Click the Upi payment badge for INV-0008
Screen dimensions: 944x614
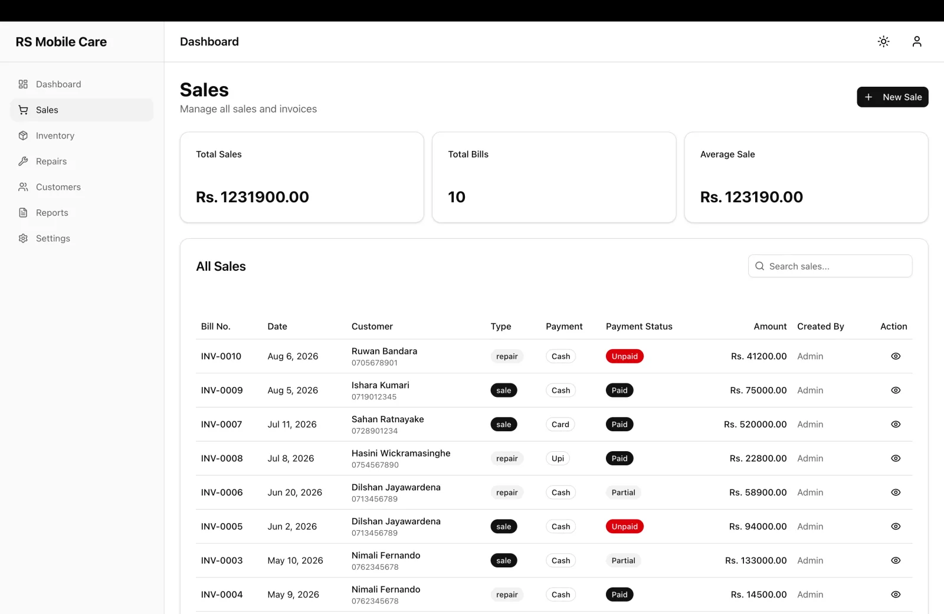click(558, 458)
